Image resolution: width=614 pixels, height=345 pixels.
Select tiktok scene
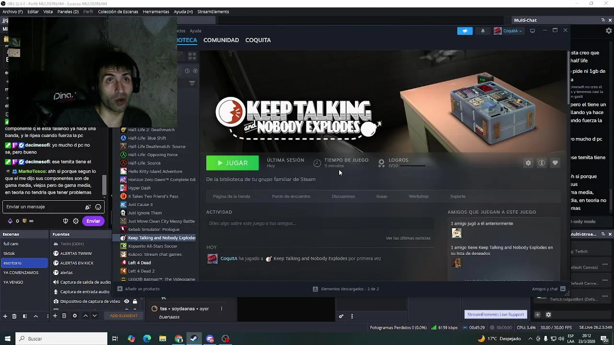tap(24, 253)
